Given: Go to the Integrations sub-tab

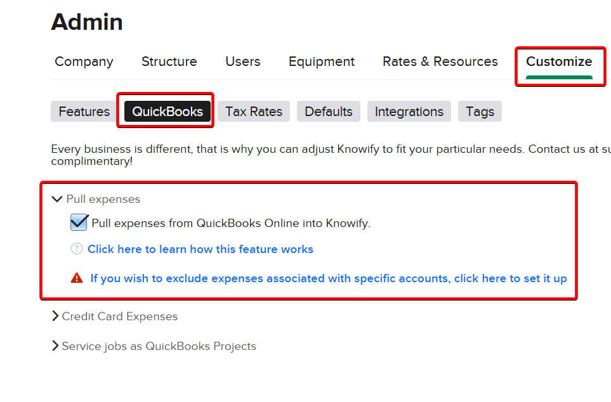Looking at the screenshot, I should (x=409, y=112).
